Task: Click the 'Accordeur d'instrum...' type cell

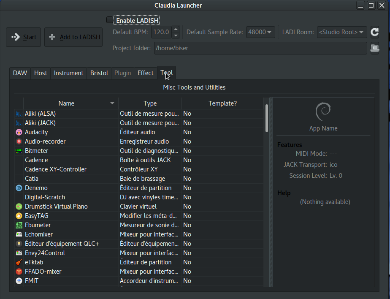Action: point(149,281)
